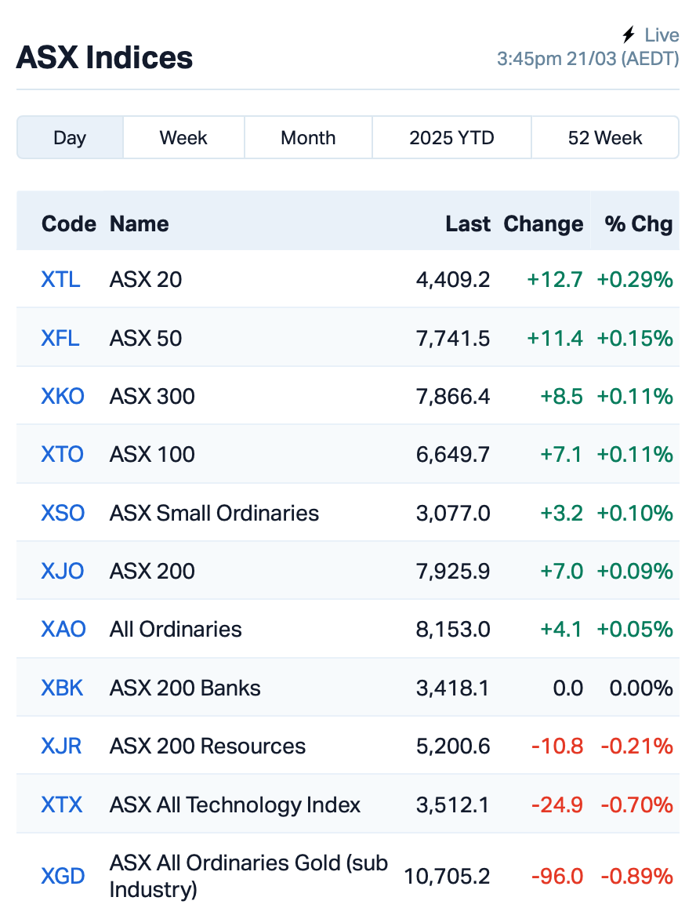This screenshot has height=908, width=696.
Task: Click the 3:45pm 21/03 (AEDT) timestamp
Action: point(588,59)
